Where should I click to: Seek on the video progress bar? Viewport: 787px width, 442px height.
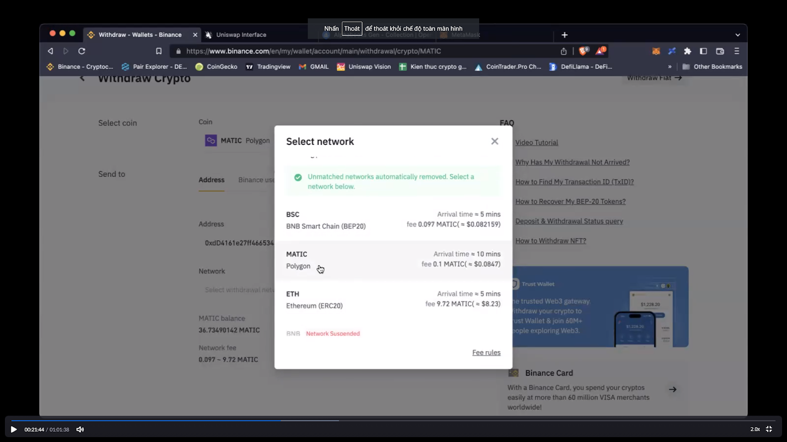(x=393, y=420)
